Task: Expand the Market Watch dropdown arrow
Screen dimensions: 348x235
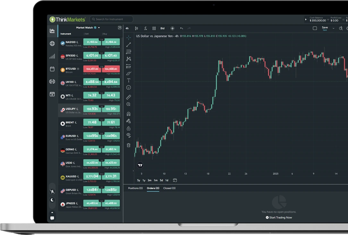Action: [x=99, y=28]
